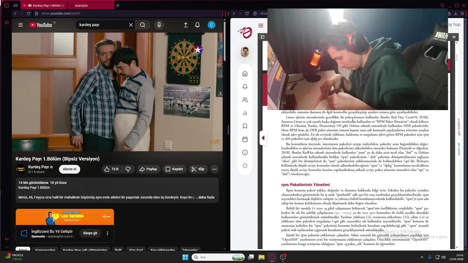468x263 pixels.
Task: Click the %60 İNDİRİM ad banner
Action: [65, 217]
